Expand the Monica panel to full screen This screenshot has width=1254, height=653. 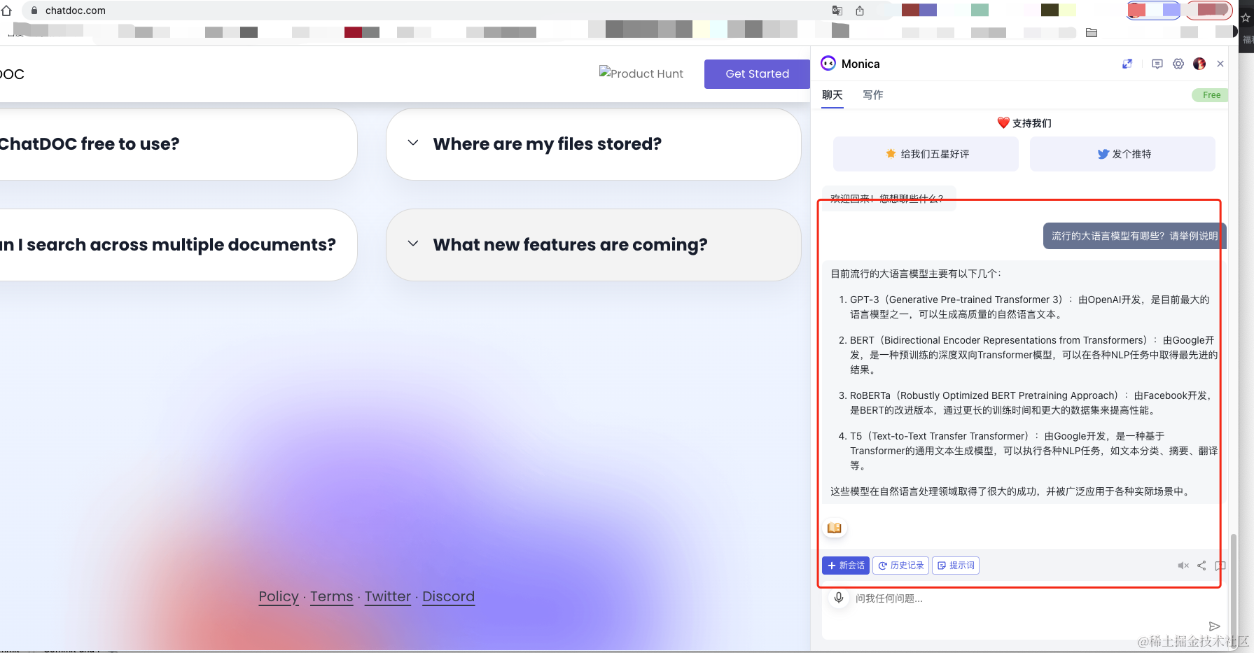coord(1127,64)
